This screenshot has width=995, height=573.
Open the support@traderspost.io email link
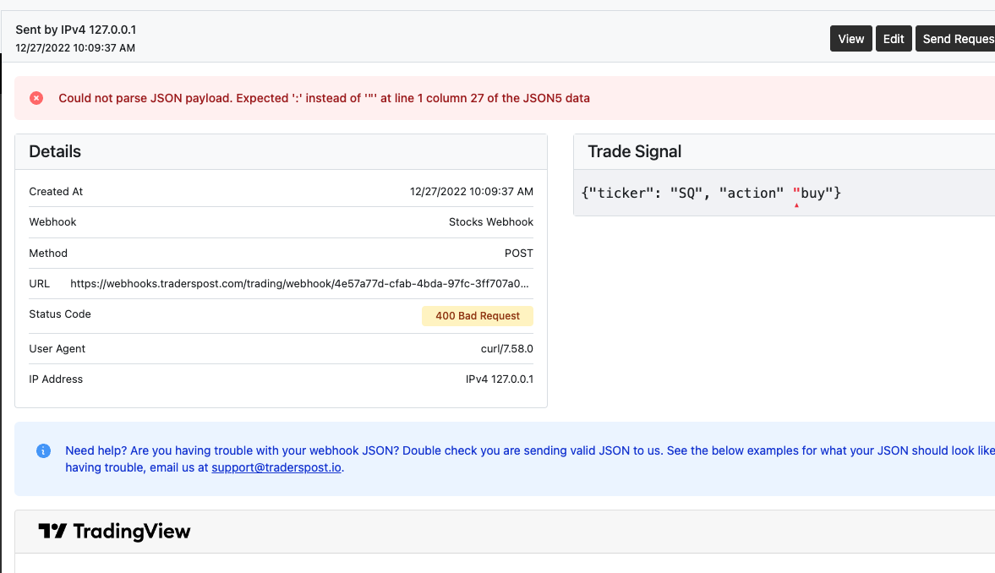click(277, 467)
